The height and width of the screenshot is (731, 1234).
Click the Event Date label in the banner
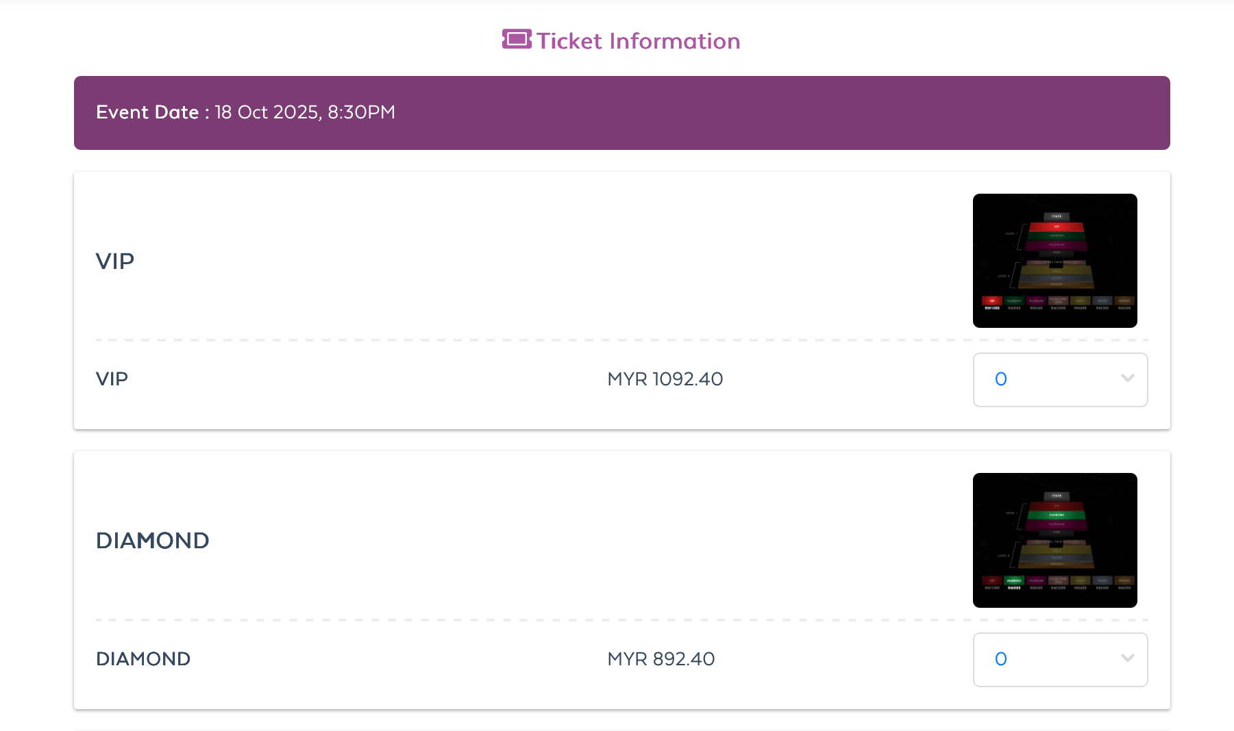click(x=152, y=112)
